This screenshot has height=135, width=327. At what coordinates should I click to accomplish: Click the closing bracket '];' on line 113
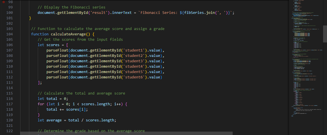click(x=40, y=82)
